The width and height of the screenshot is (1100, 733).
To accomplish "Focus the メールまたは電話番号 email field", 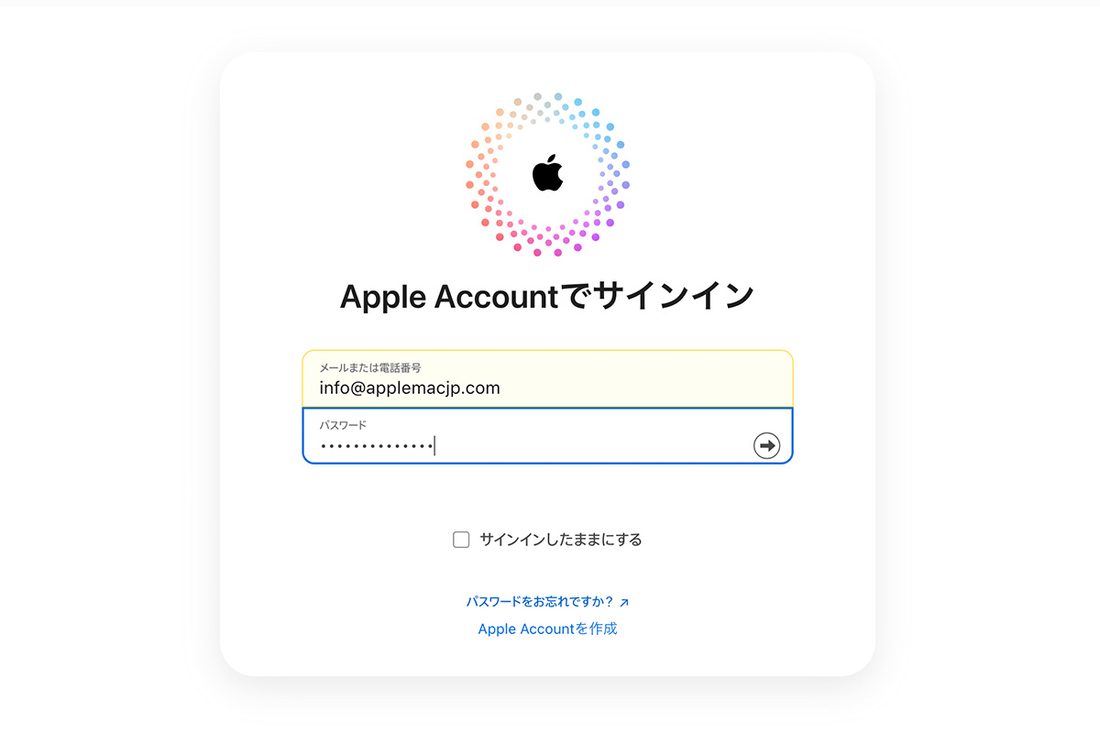I will tap(547, 378).
